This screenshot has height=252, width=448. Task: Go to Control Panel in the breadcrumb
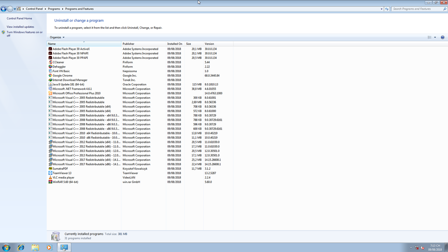(34, 9)
